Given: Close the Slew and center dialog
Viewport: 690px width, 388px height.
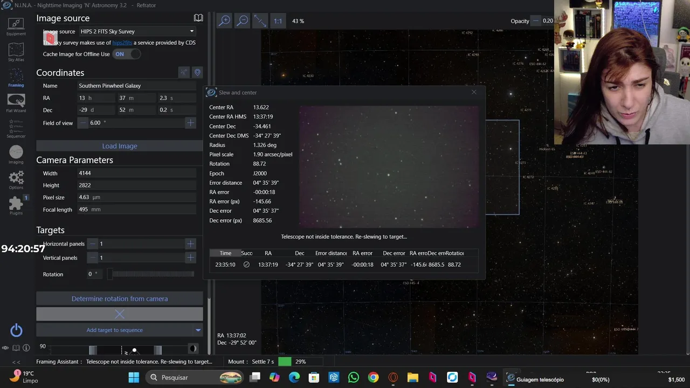Looking at the screenshot, I should click(x=474, y=92).
